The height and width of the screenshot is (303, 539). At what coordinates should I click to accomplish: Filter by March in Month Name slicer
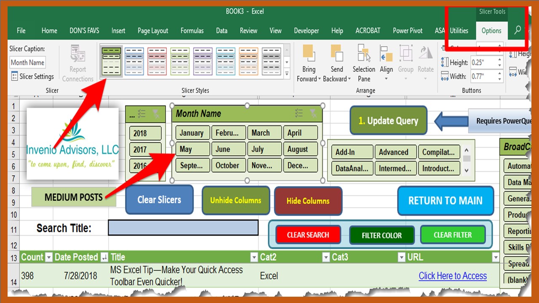coord(264,133)
